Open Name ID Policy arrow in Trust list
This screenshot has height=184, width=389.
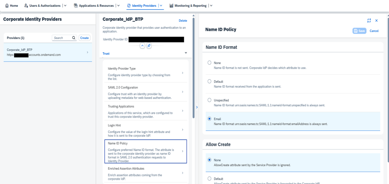pos(182,151)
